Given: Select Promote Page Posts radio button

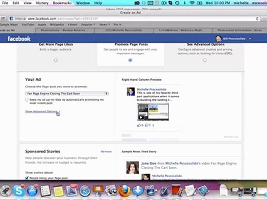Looking at the screenshot, I should point(130,60).
